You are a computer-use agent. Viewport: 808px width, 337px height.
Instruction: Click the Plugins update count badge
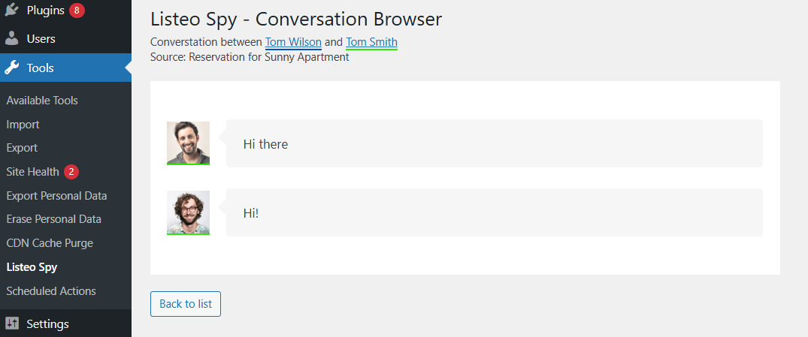click(77, 11)
